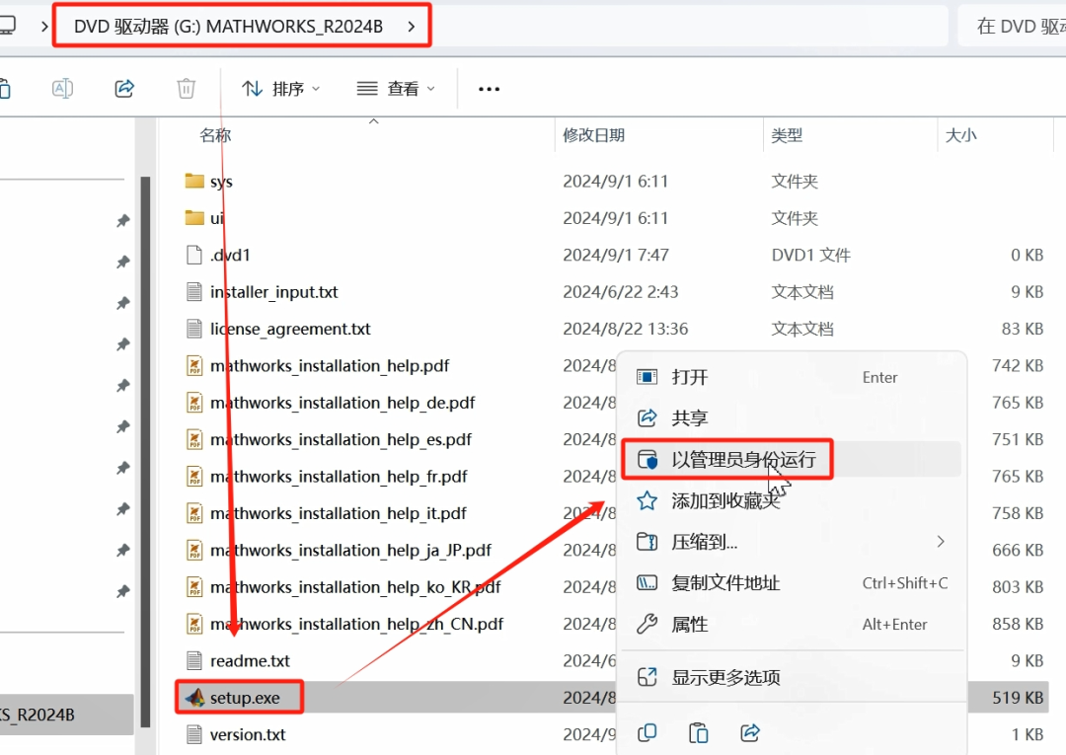
Task: Click the 858 KB size cell
Action: (1017, 624)
